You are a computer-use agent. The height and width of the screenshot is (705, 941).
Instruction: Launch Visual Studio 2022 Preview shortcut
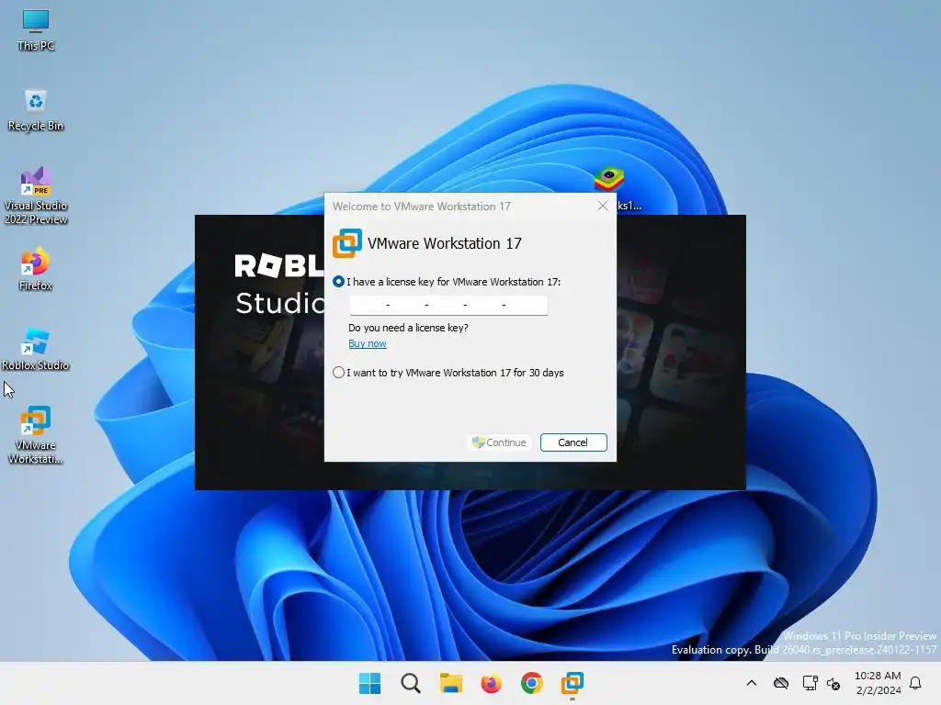pos(36,196)
